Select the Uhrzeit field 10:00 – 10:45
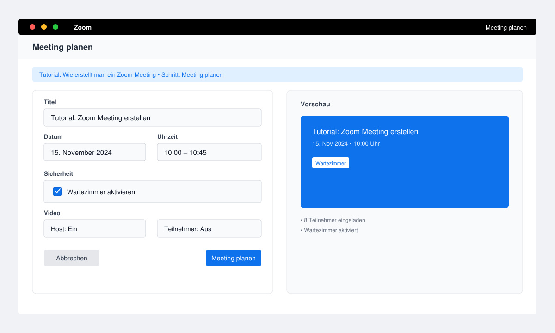 coord(209,152)
